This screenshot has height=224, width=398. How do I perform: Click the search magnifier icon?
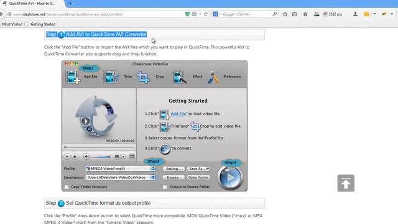[x=275, y=14]
